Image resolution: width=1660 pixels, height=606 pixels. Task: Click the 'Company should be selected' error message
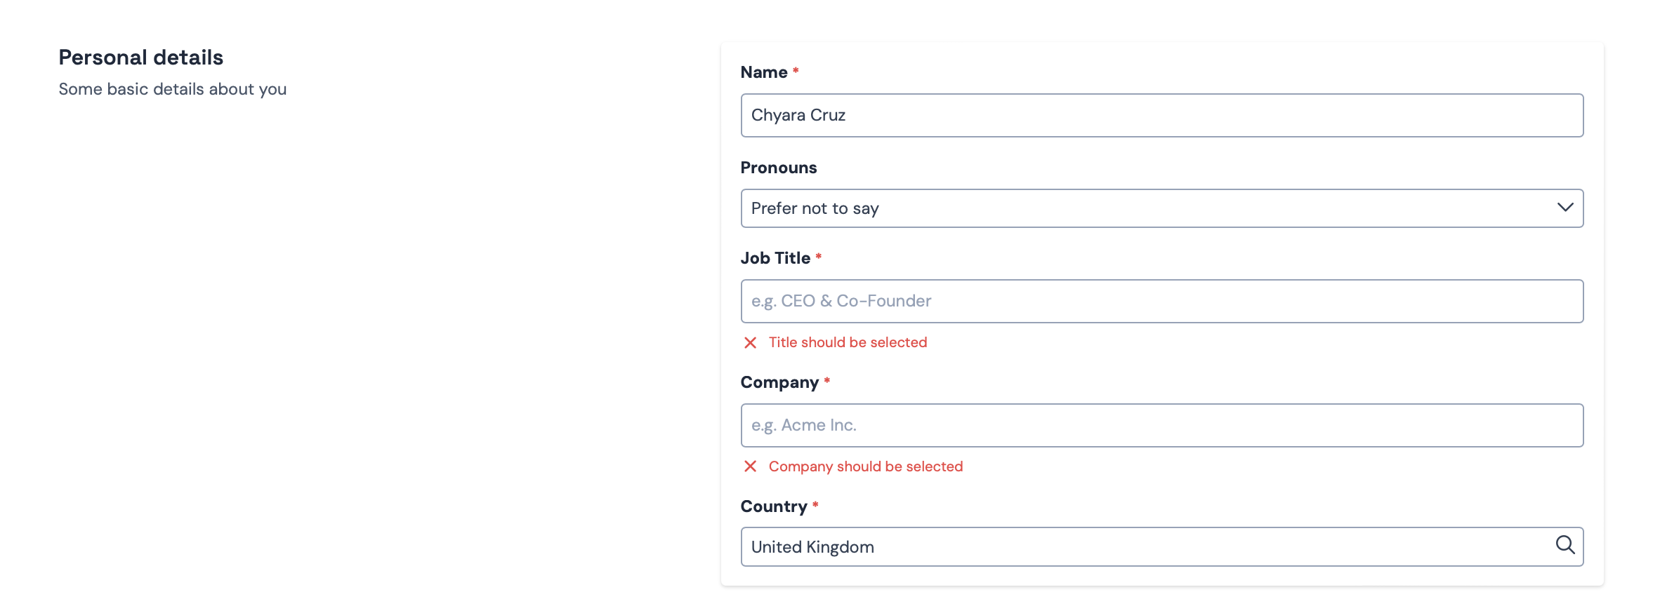click(x=865, y=466)
